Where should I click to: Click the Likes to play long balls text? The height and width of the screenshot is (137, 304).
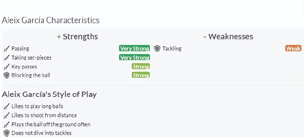pos(37,106)
